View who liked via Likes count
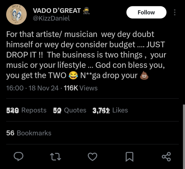Viewport: 185px width, 169px height. point(110,110)
